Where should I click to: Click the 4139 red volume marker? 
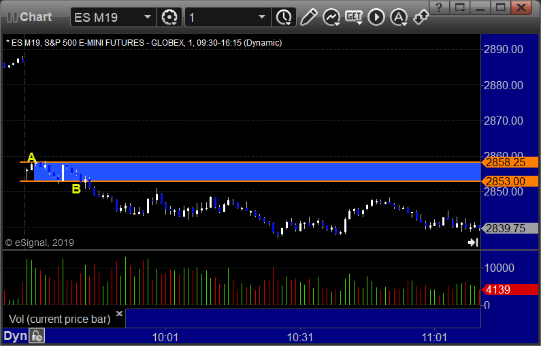coord(510,289)
